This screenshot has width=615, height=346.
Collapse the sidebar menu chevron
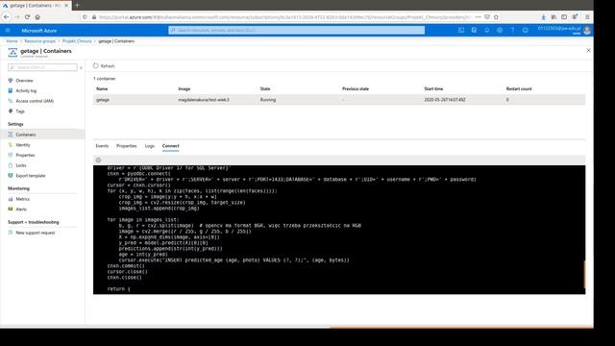point(81,67)
